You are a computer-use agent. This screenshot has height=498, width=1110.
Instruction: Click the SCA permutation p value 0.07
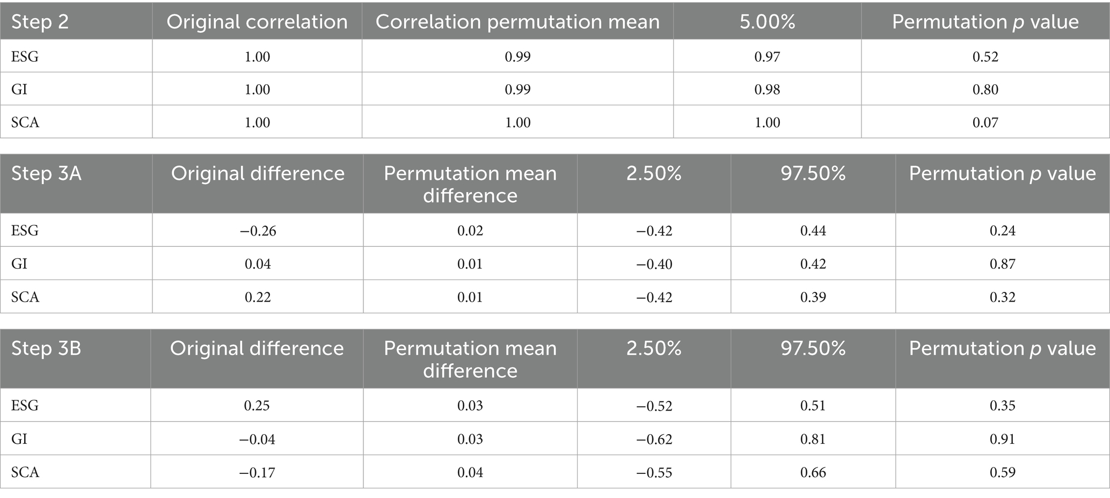985,122
